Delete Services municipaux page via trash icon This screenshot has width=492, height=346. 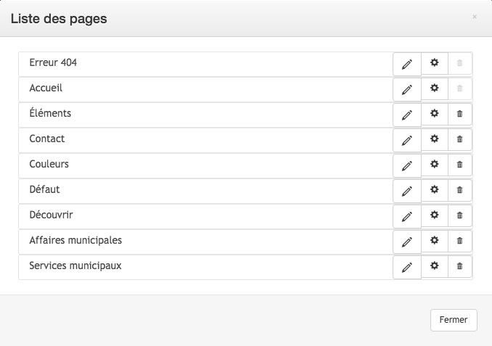459,266
